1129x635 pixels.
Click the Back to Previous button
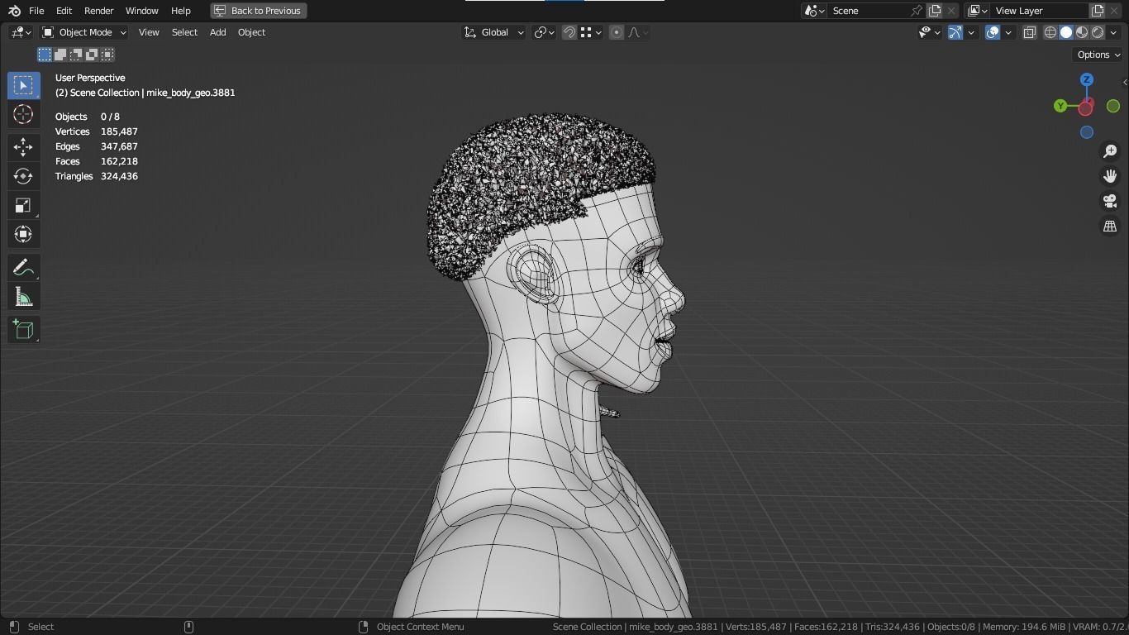[259, 11]
